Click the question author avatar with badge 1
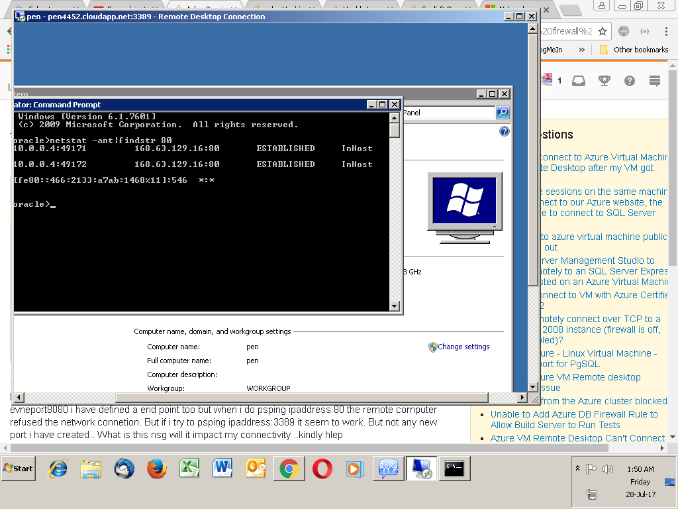The height and width of the screenshot is (509, 678). (x=548, y=80)
